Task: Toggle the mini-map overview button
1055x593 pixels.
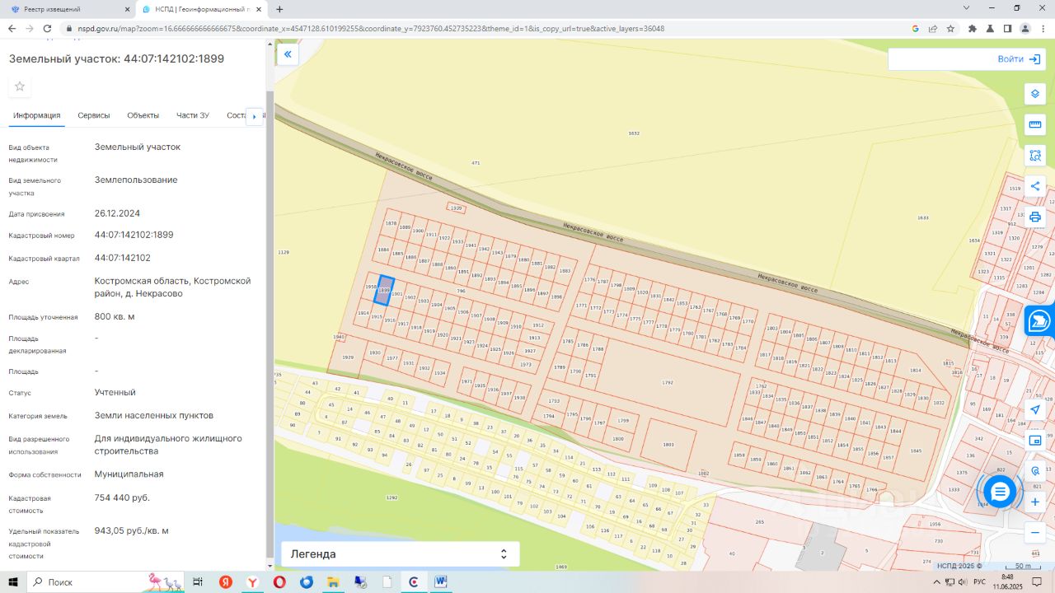Action: click(x=1035, y=441)
